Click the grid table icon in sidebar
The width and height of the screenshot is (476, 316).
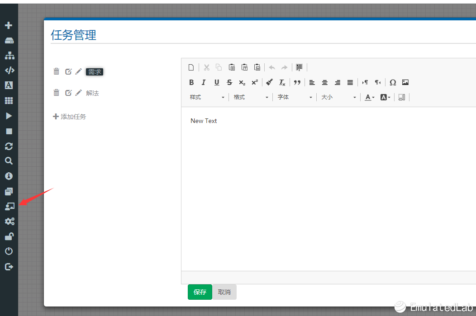[9, 101]
